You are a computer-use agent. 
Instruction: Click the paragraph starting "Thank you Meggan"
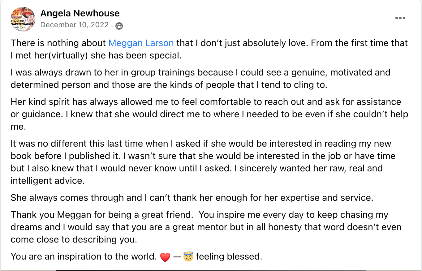[x=206, y=227]
